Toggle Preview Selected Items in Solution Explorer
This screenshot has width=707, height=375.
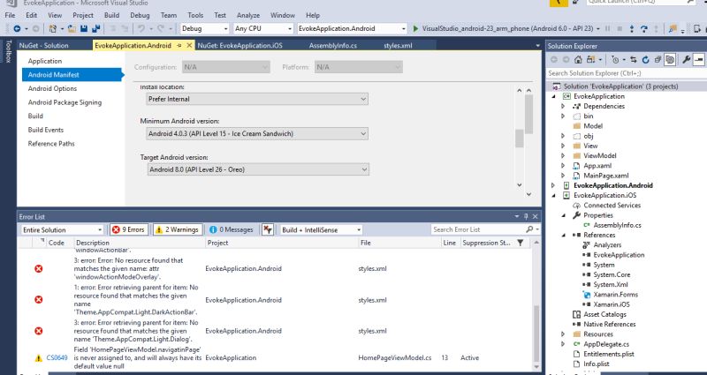click(698, 59)
